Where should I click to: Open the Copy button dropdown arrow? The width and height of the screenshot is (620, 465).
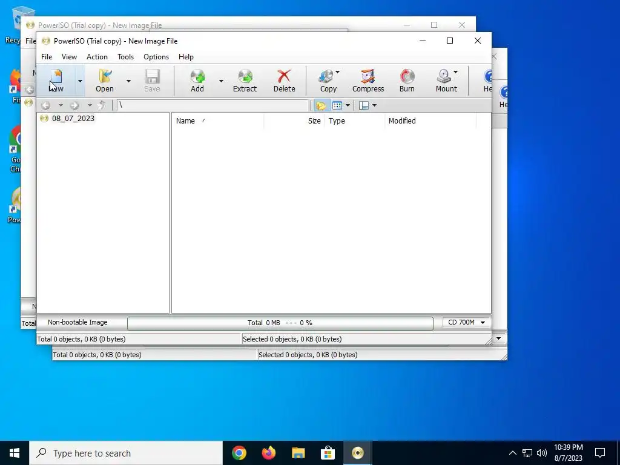(337, 72)
